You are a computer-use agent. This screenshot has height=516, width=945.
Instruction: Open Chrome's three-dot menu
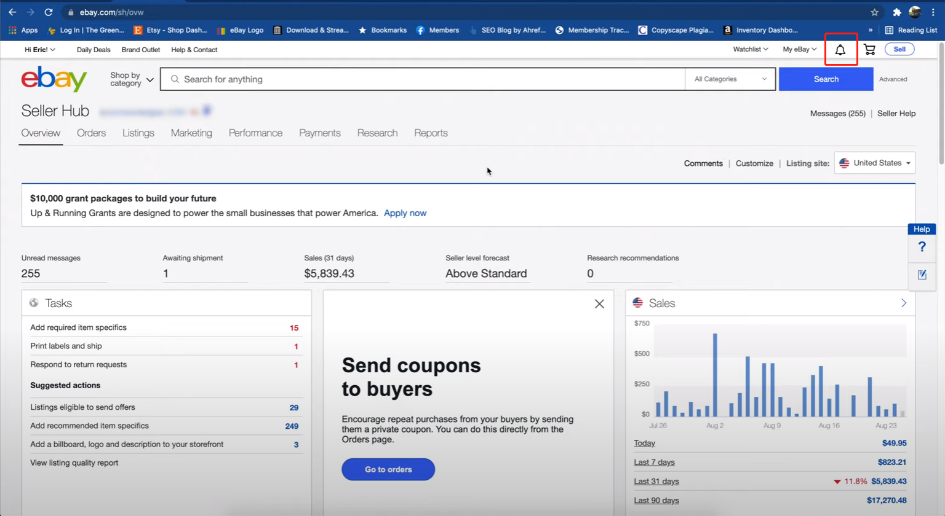tap(933, 12)
